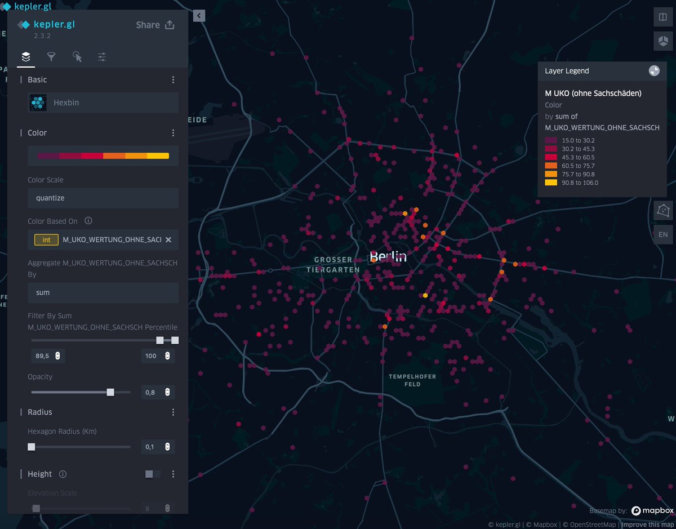This screenshot has height=529, width=676.
Task: Hide the Layer Legend panel
Action: pos(654,71)
